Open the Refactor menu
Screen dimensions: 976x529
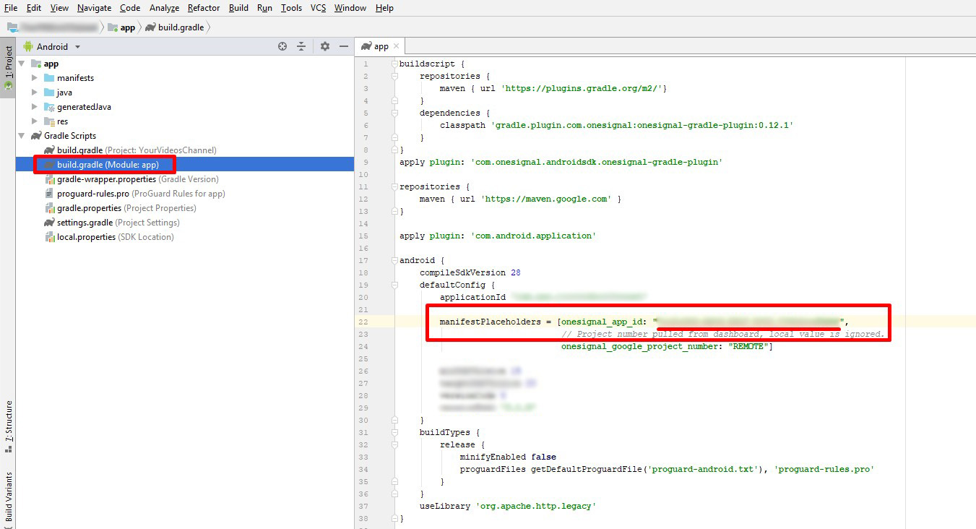click(204, 8)
